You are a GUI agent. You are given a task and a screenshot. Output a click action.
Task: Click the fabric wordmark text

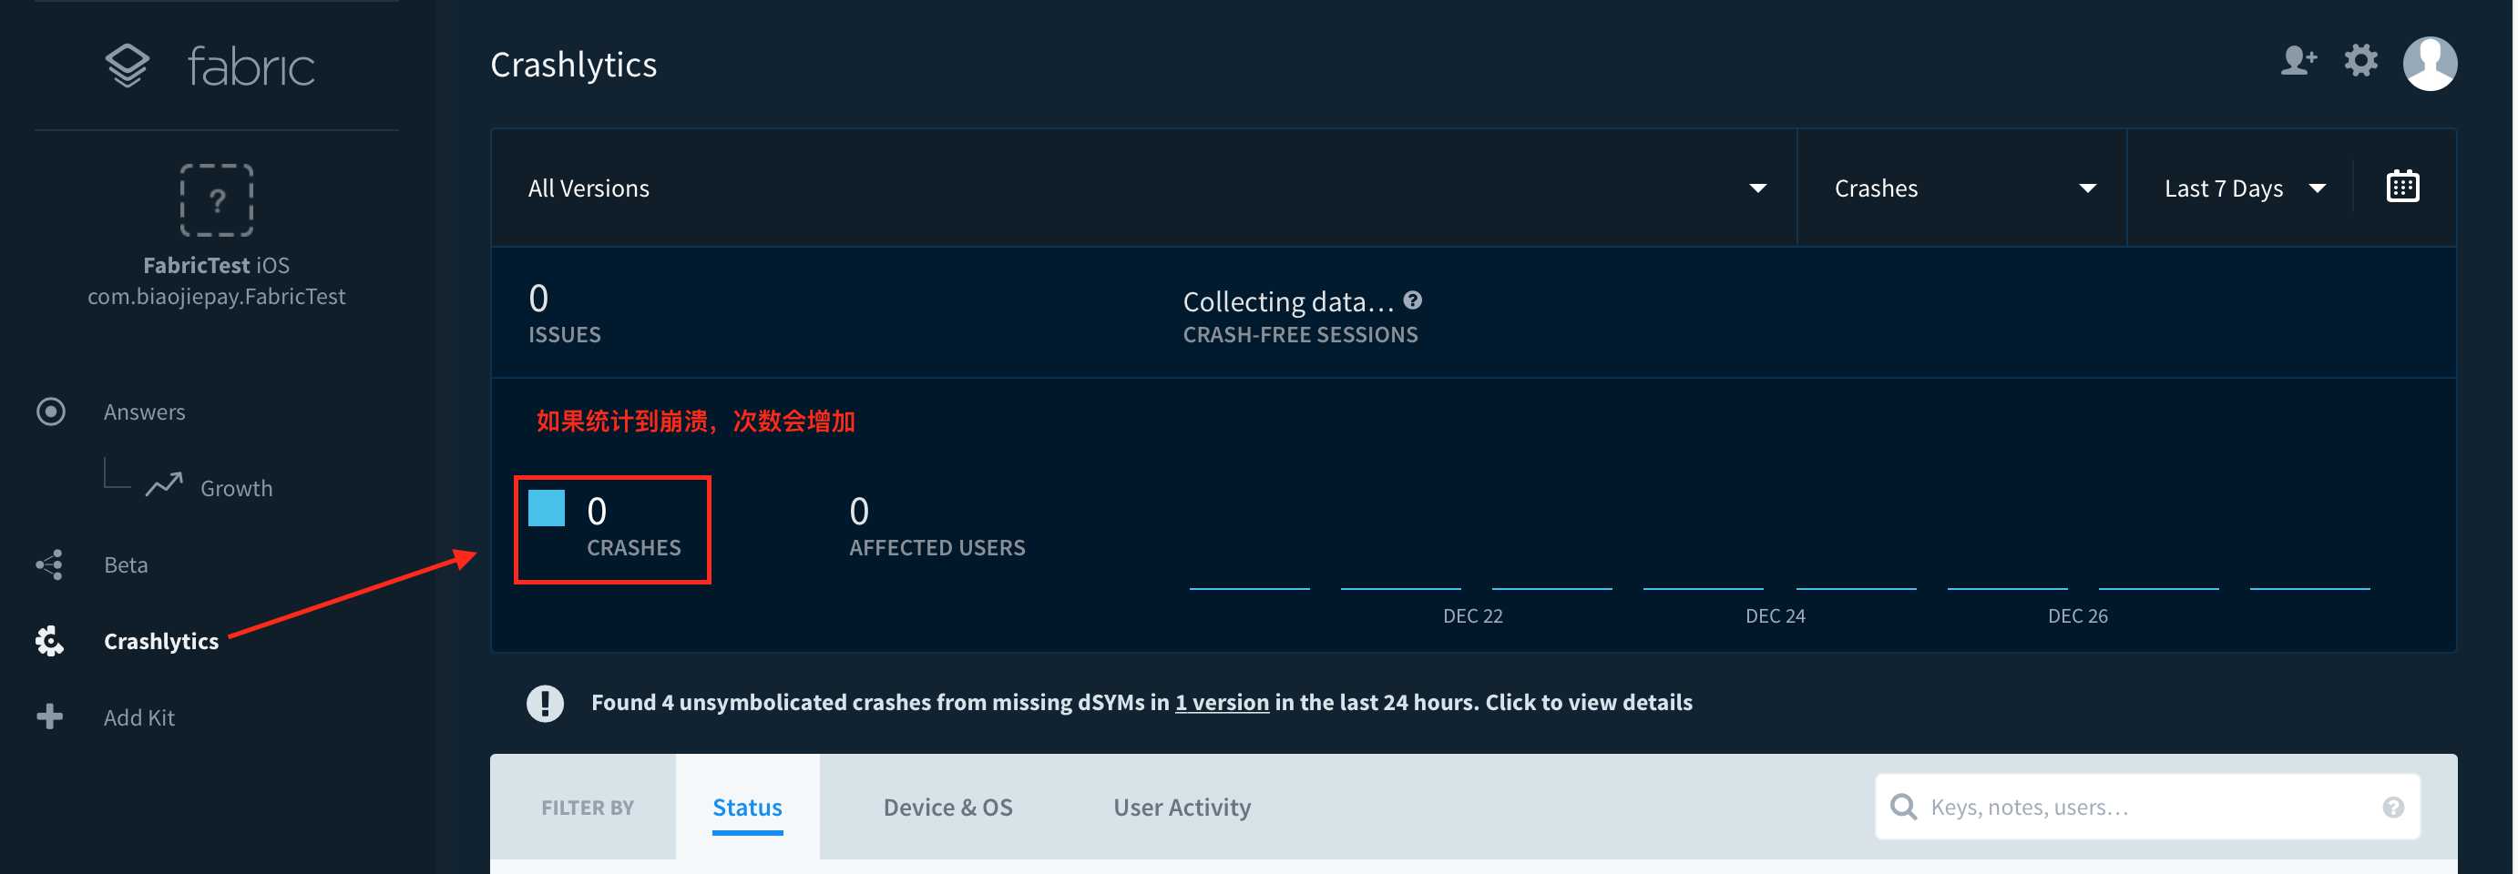tap(251, 66)
